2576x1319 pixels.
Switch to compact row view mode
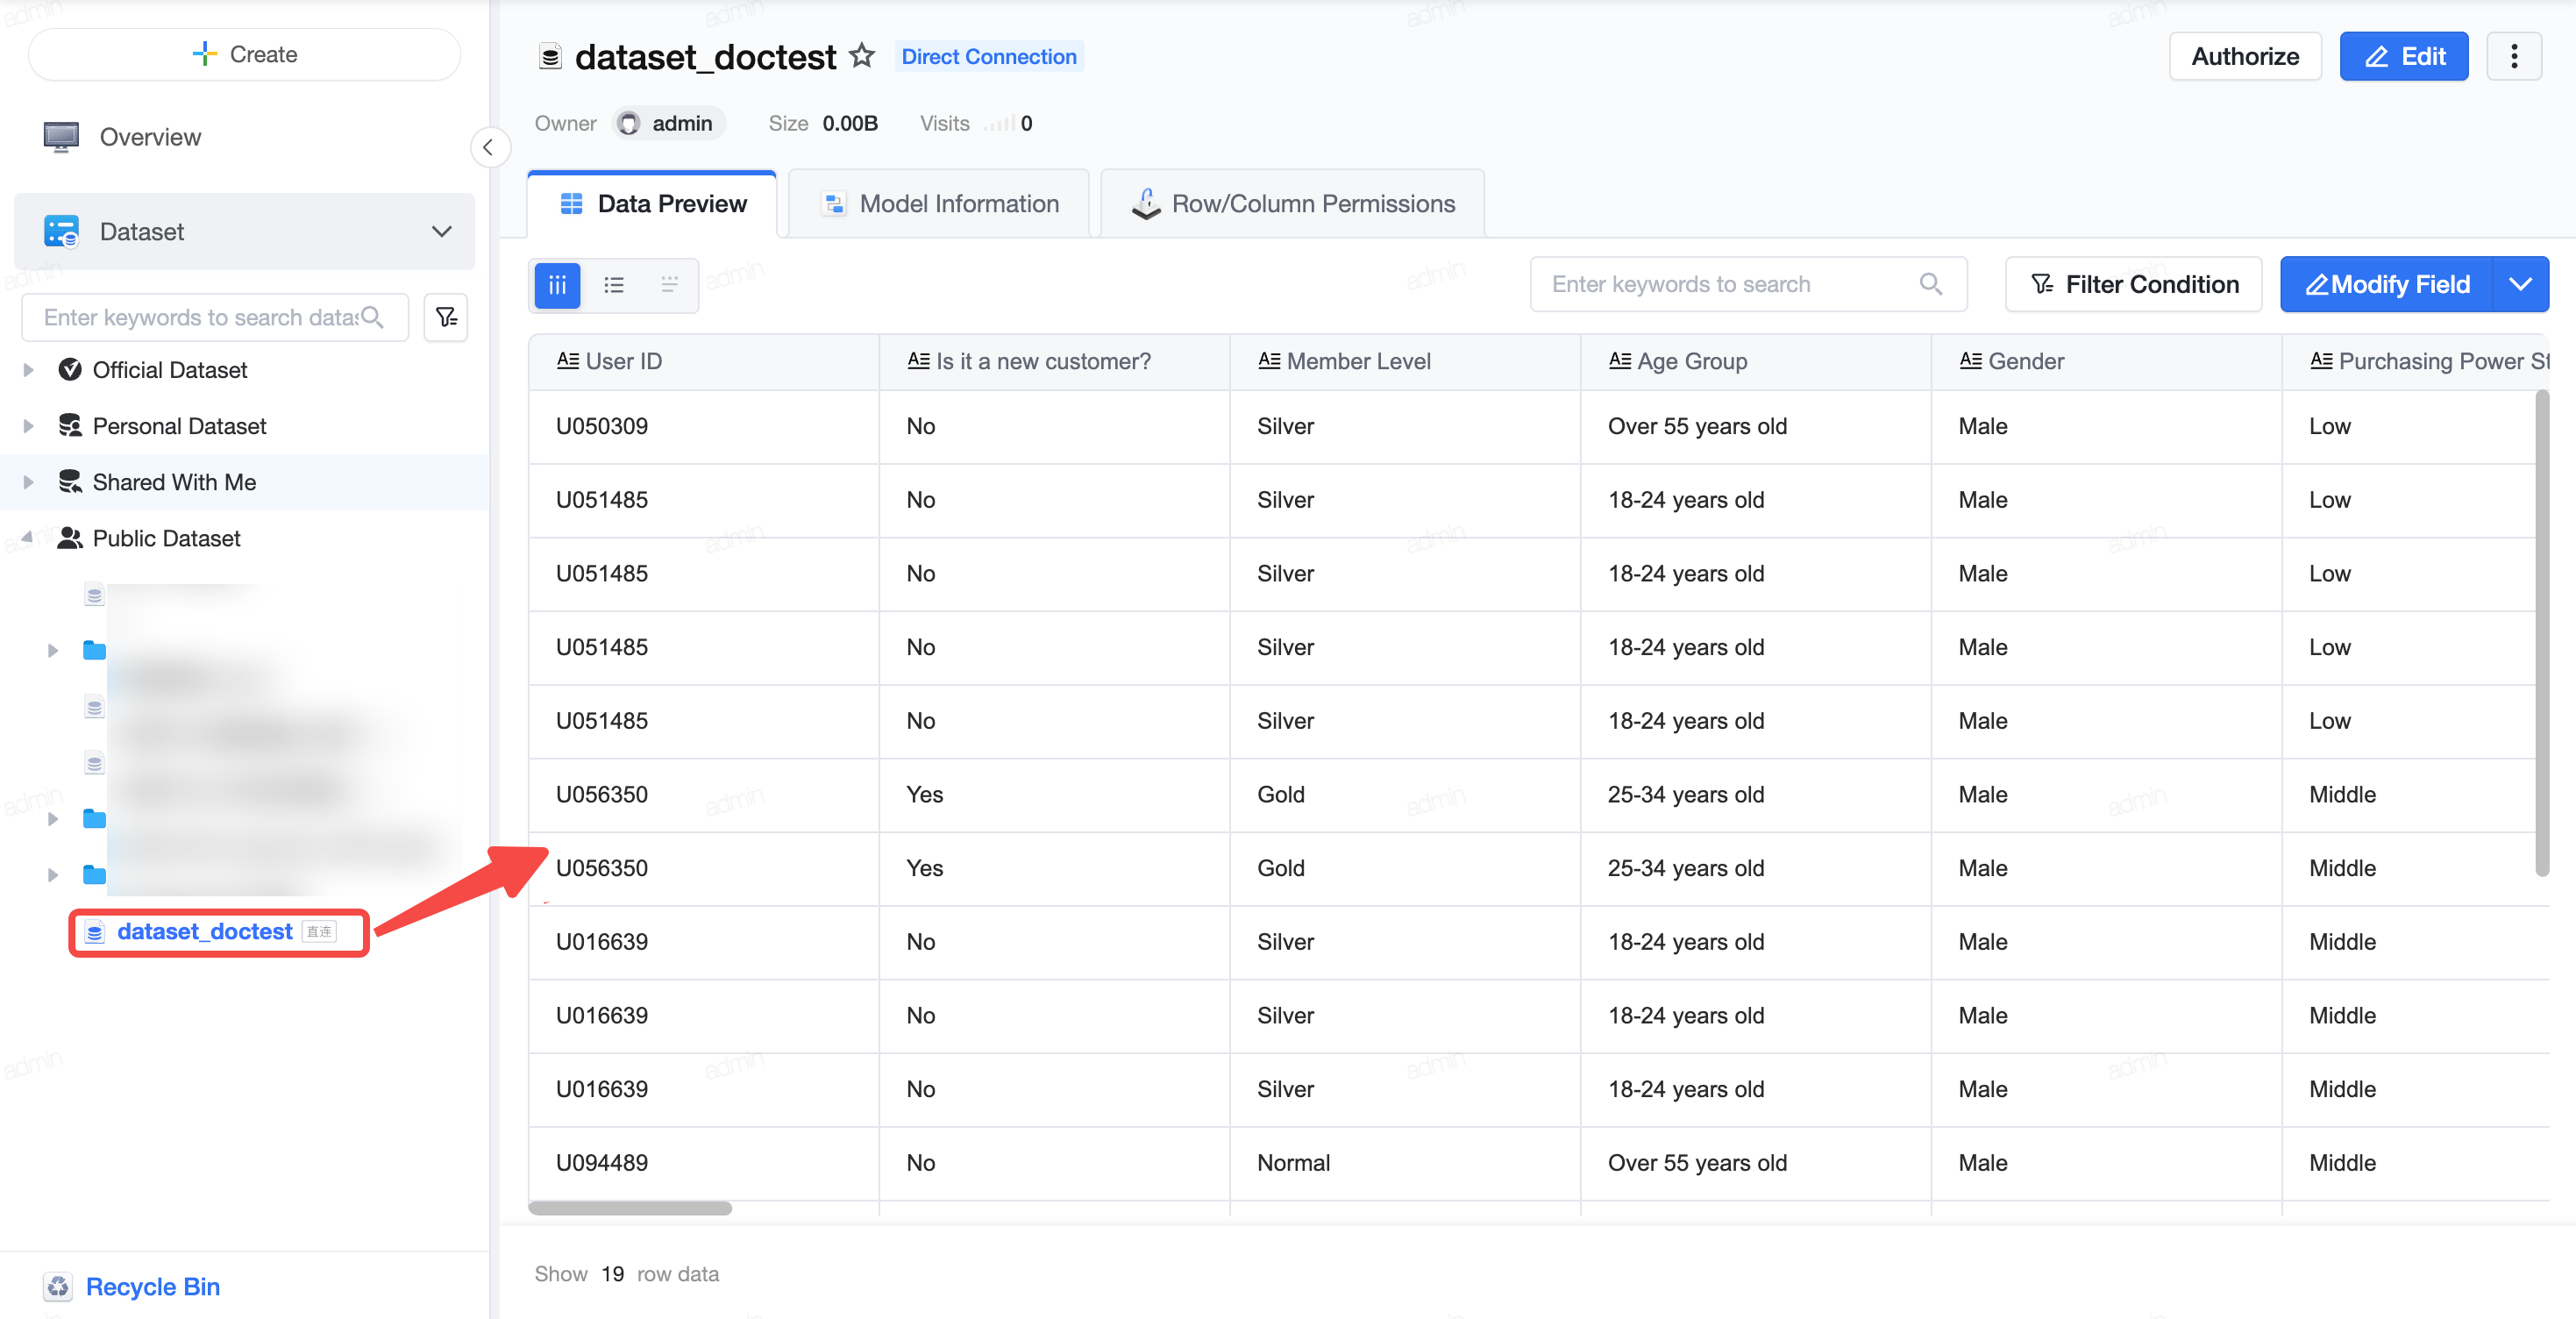click(x=669, y=285)
